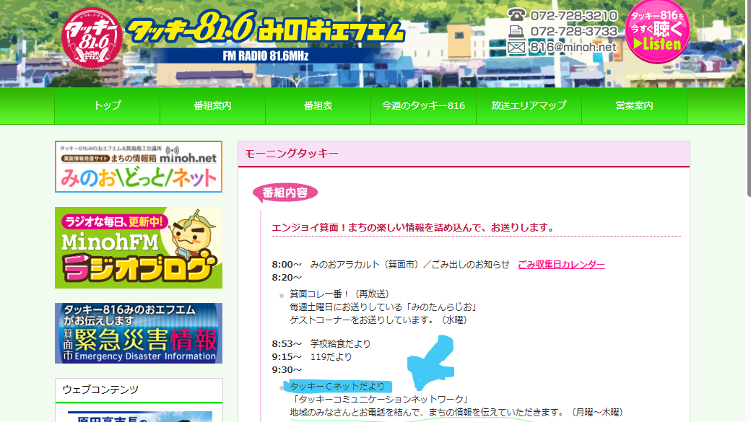Click the モーニングタッキー page heading
Screen dimensions: 751x422
(292, 154)
